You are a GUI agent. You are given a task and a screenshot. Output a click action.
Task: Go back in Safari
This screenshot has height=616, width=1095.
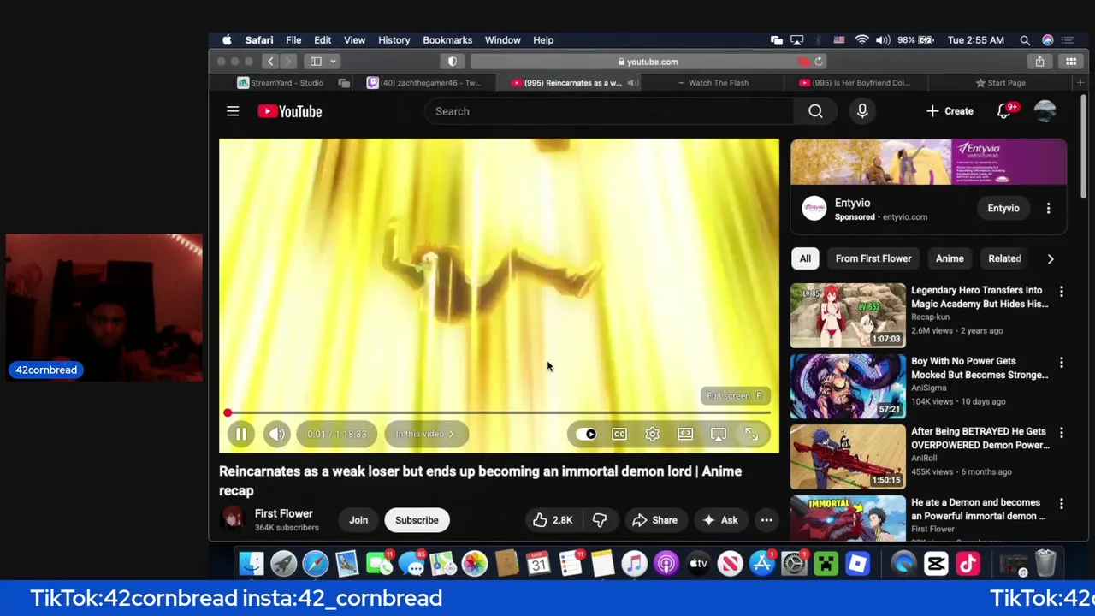[270, 62]
